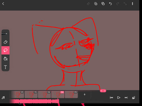
Task: Play the animation
Action: 119,97
